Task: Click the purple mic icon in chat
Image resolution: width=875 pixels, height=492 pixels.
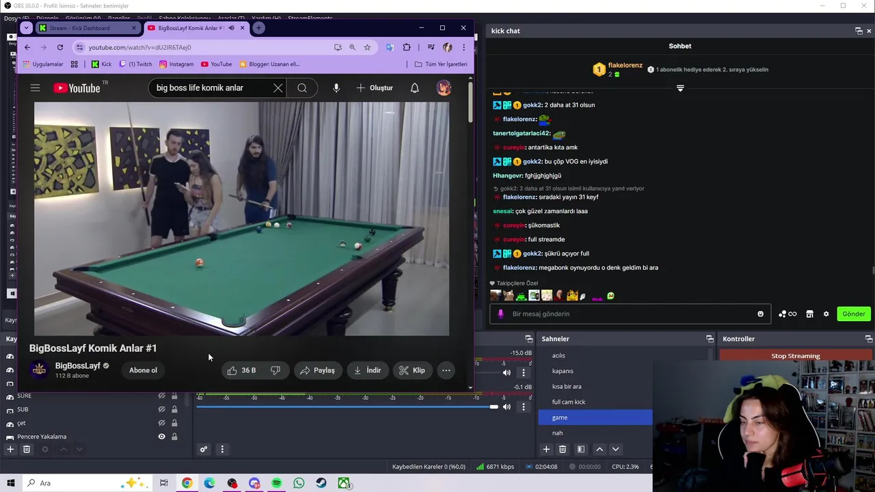Action: (x=500, y=314)
